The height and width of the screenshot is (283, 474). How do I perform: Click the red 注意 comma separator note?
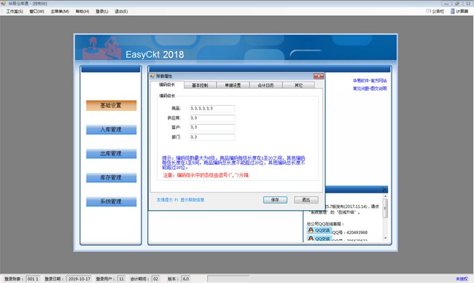[206, 175]
